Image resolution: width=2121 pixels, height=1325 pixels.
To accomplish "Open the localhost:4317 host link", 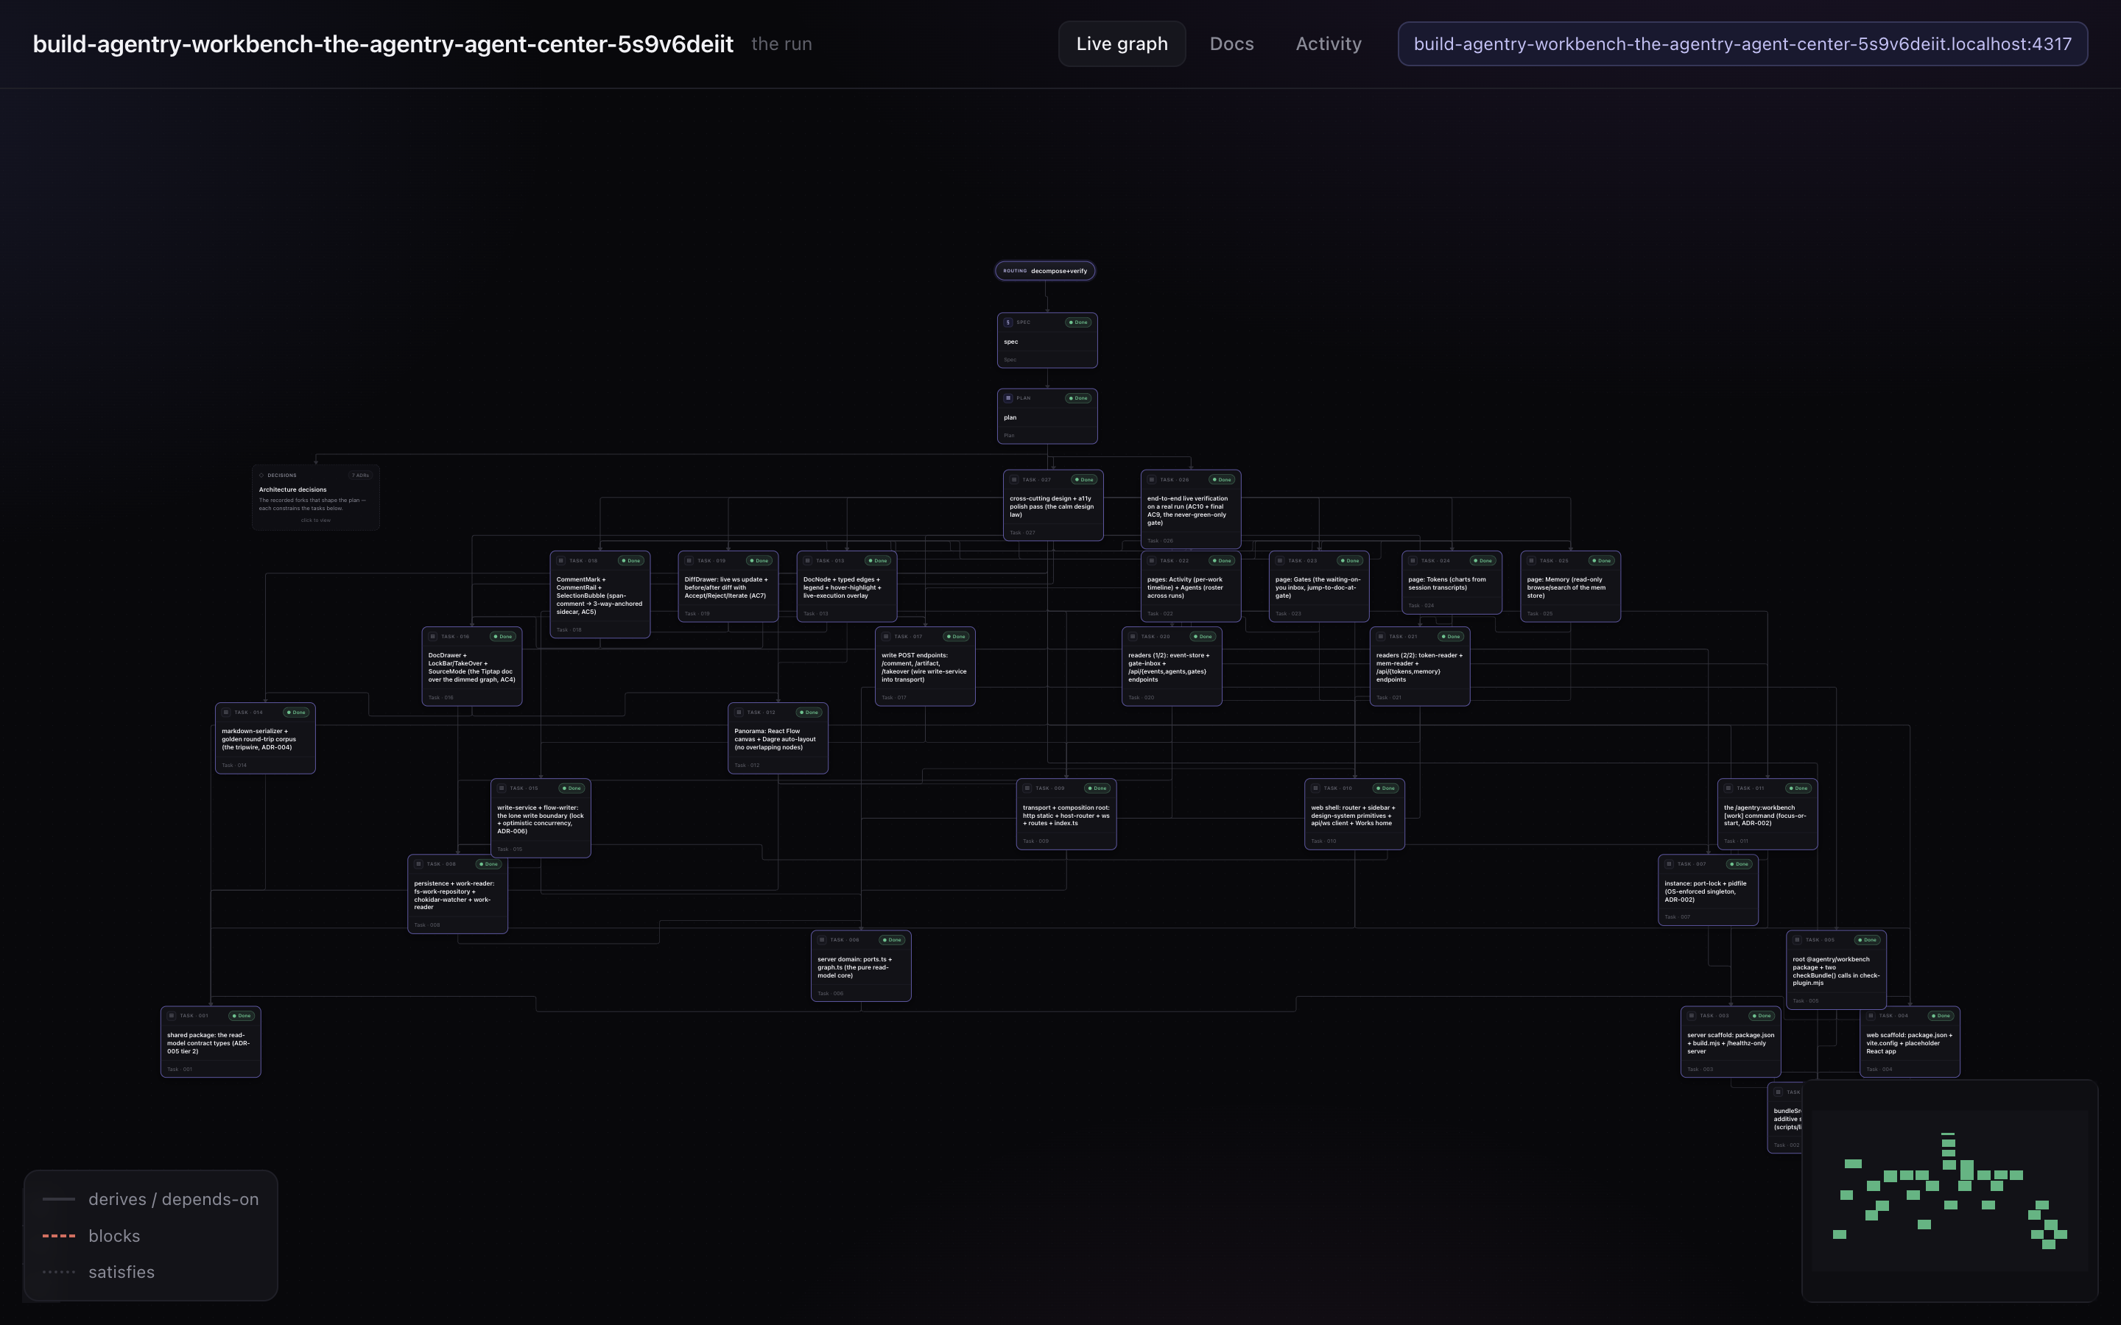I will coord(1742,44).
